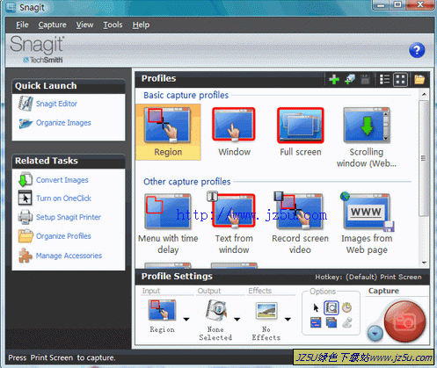The width and height of the screenshot is (437, 368).
Task: Toggle timer capture option
Action: click(346, 307)
